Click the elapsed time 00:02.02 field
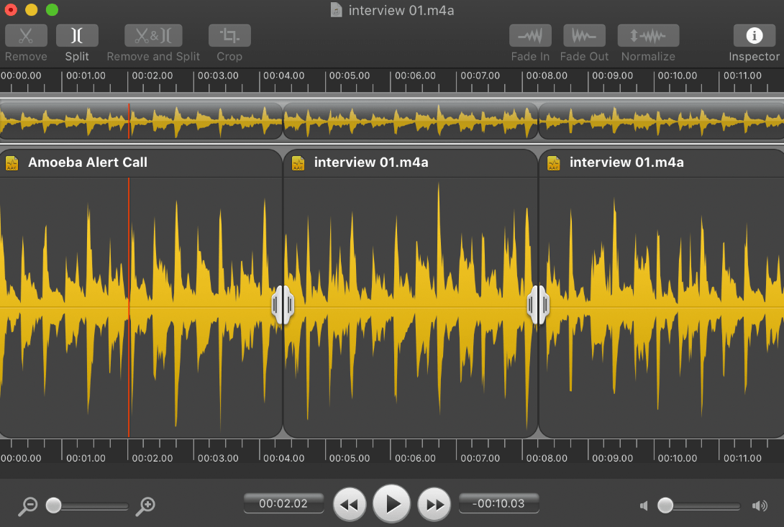The height and width of the screenshot is (527, 784). (283, 503)
